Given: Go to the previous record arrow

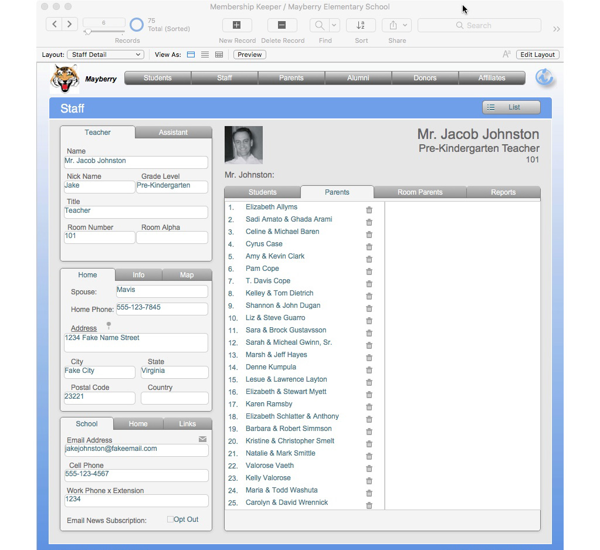Looking at the screenshot, I should (x=55, y=24).
